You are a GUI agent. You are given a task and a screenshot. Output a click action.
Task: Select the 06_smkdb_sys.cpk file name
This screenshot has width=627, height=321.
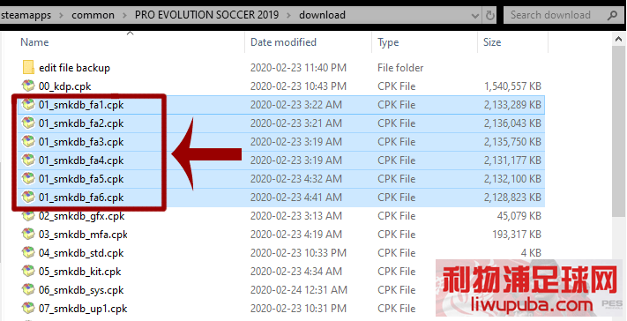[x=81, y=290]
